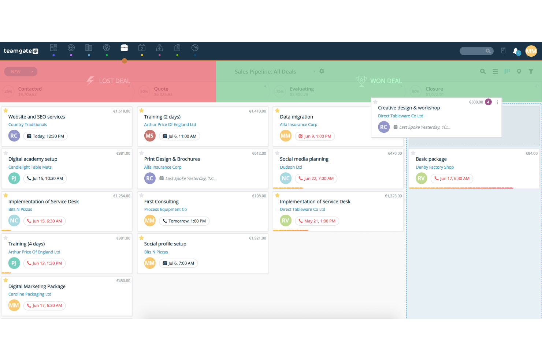
Task: Click the Jun 22, 7:00 AM call pill
Action: (x=316, y=178)
